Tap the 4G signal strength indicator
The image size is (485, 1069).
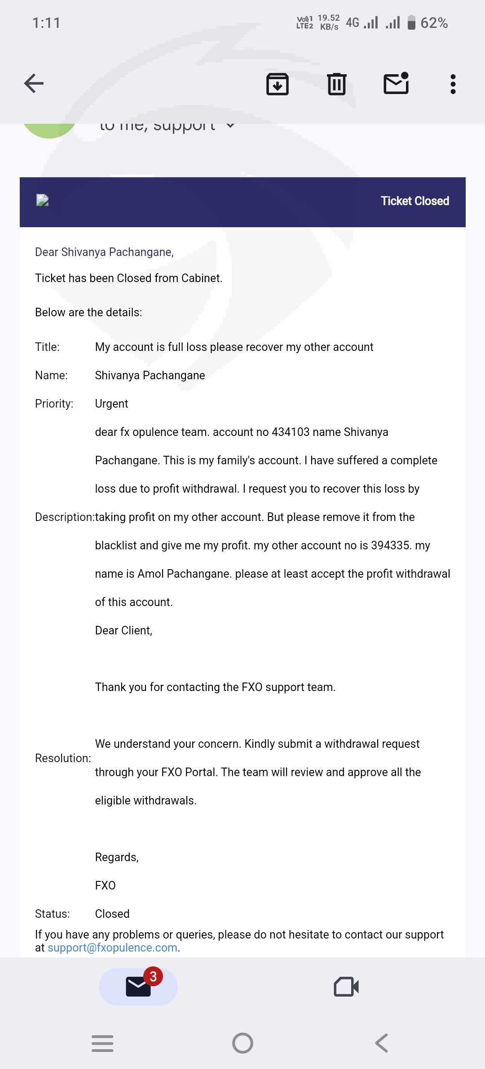(362, 22)
